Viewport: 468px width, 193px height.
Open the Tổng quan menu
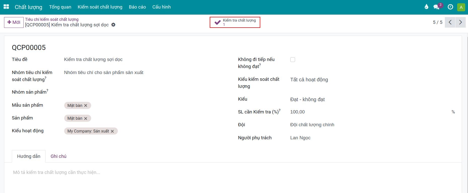[60, 7]
